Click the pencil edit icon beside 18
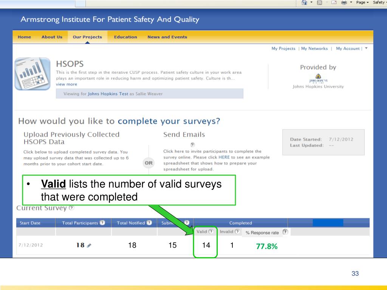The height and width of the screenshot is (290, 387). tap(89, 245)
